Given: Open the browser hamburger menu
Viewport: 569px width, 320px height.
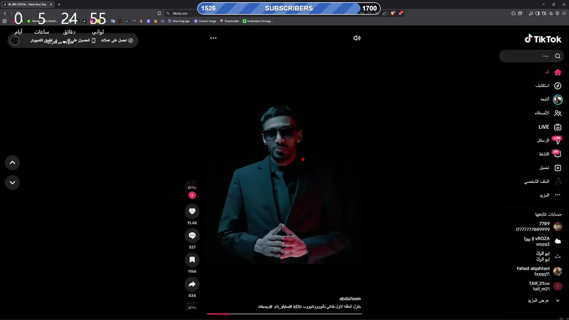Looking at the screenshot, I should pyautogui.click(x=565, y=13).
